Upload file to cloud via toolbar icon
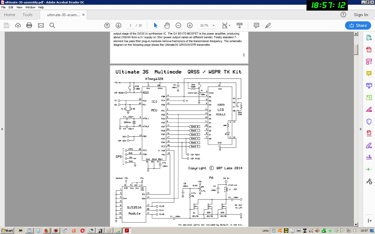375x234 pixels. point(18,25)
